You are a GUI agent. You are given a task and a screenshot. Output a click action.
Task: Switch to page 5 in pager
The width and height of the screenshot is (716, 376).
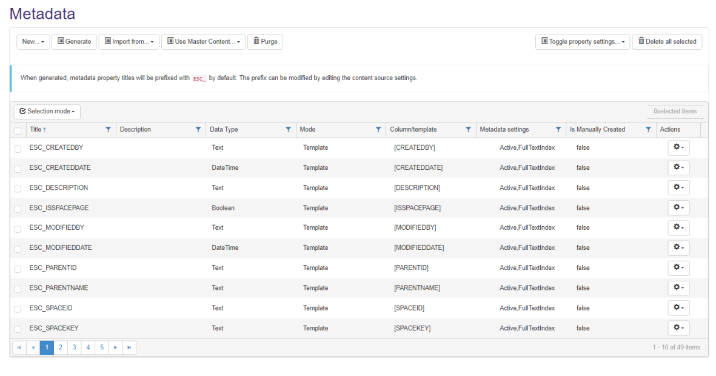[102, 347]
